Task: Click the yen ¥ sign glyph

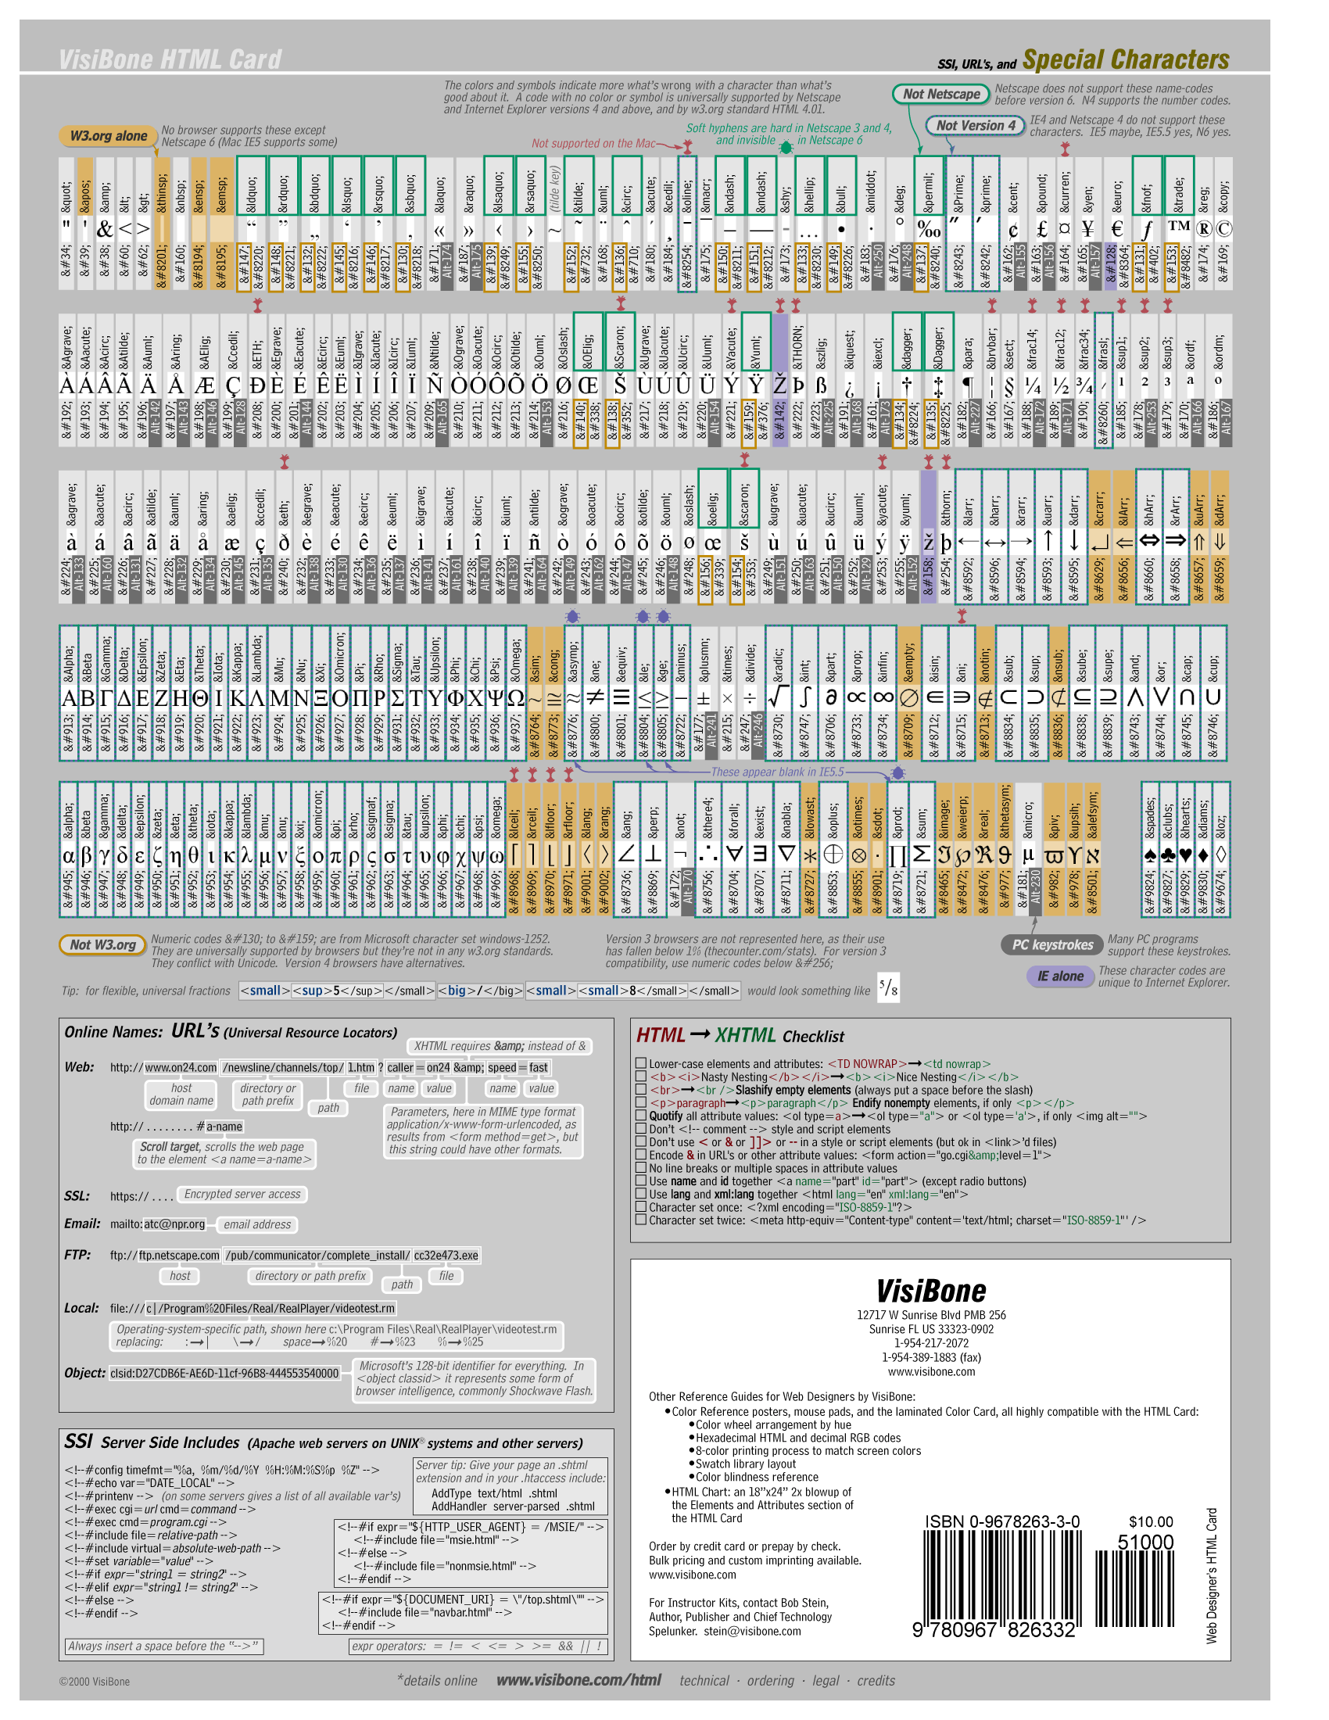Action: pyautogui.click(x=1088, y=229)
